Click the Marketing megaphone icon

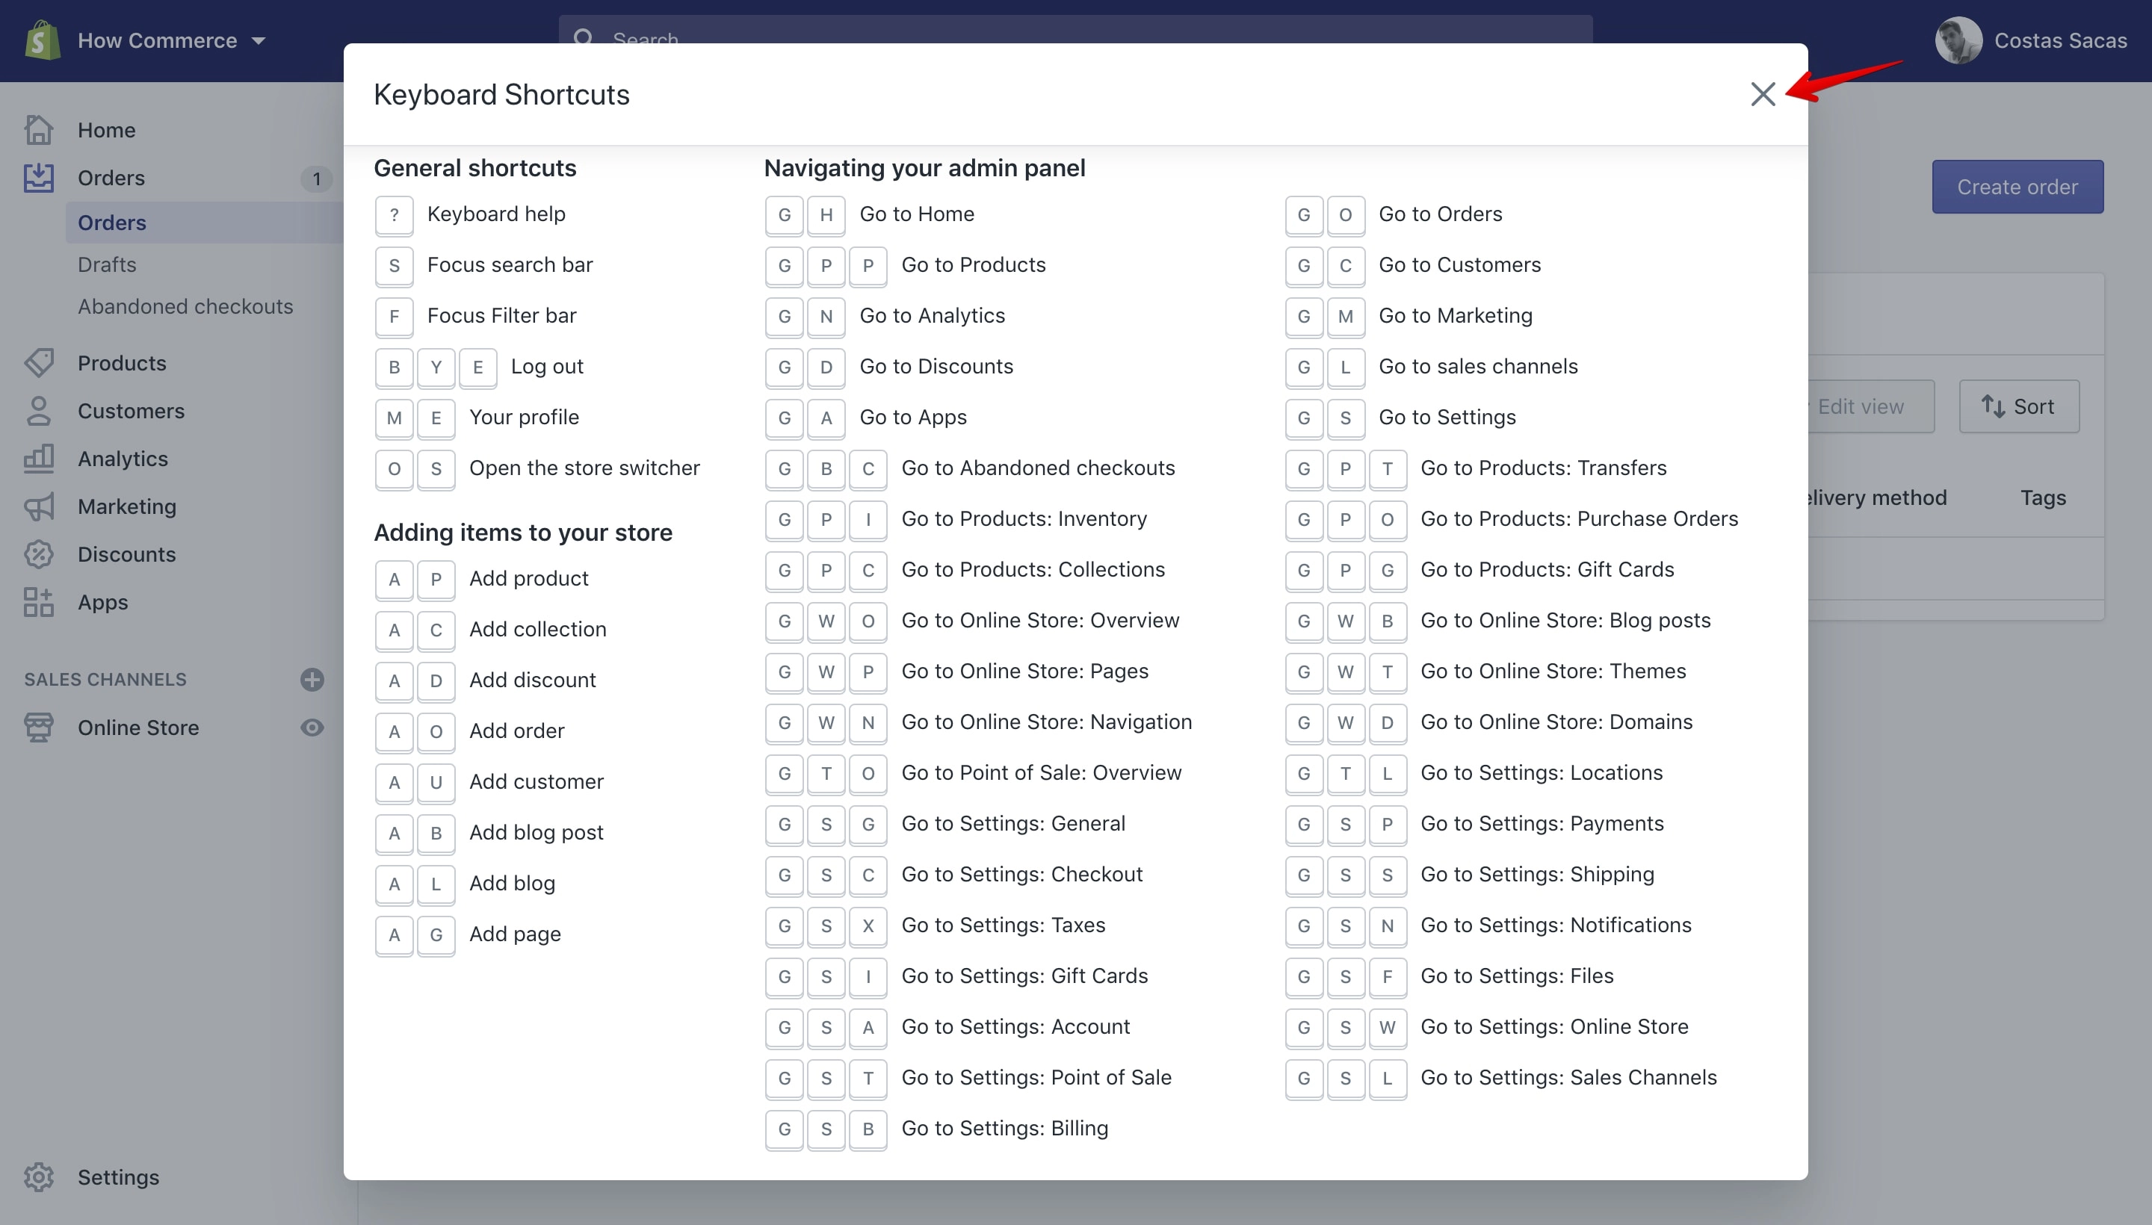coord(39,506)
